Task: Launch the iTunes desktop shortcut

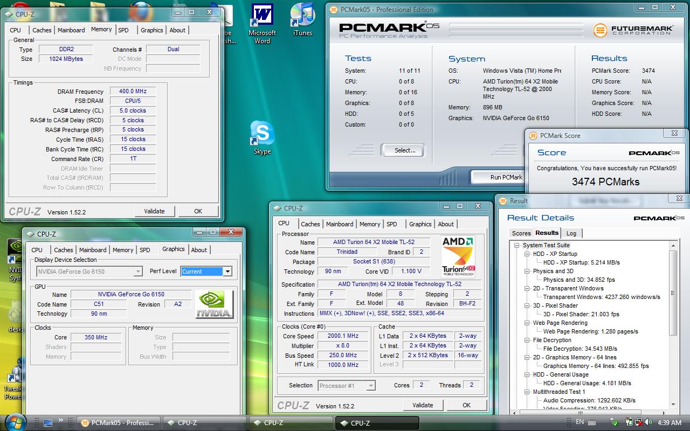Action: [302, 19]
